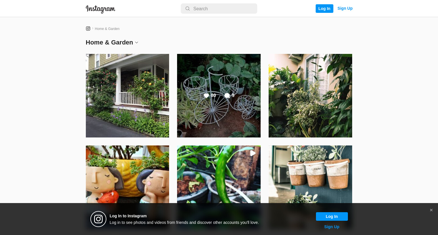
Task: Click the round Instagram icon in login banner
Action: click(x=98, y=219)
